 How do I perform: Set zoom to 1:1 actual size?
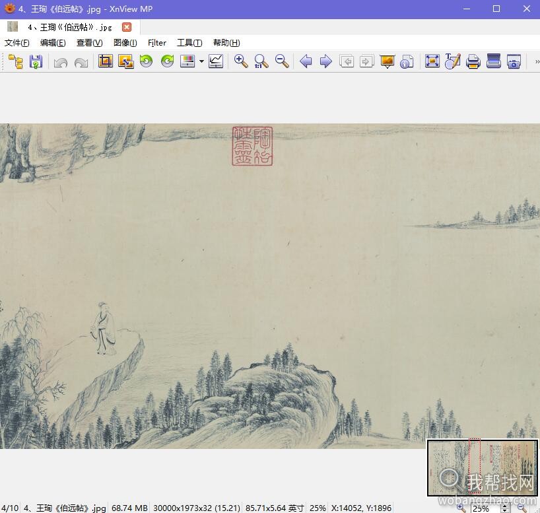click(x=261, y=61)
